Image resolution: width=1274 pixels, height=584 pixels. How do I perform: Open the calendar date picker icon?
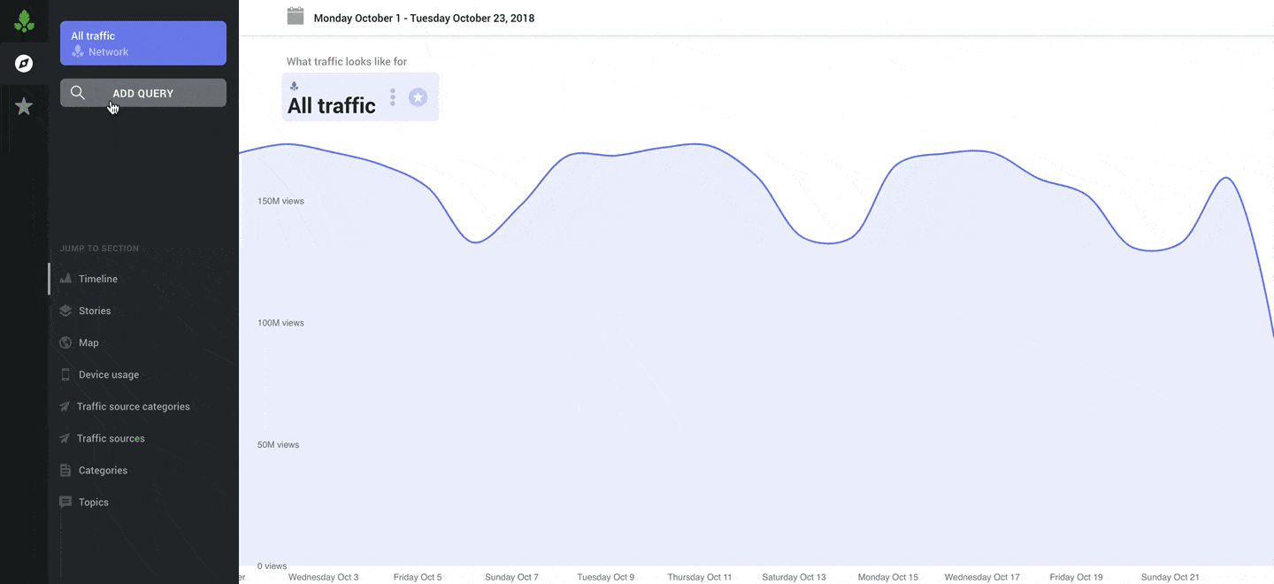click(x=295, y=16)
